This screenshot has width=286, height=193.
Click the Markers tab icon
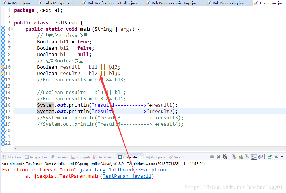tap(4, 157)
